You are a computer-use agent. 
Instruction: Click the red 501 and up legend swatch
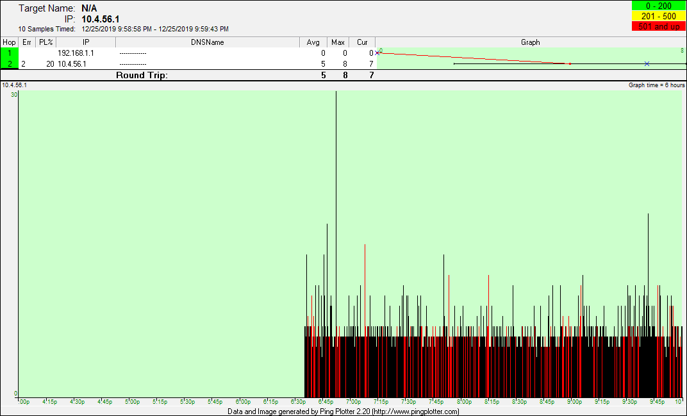(x=658, y=26)
